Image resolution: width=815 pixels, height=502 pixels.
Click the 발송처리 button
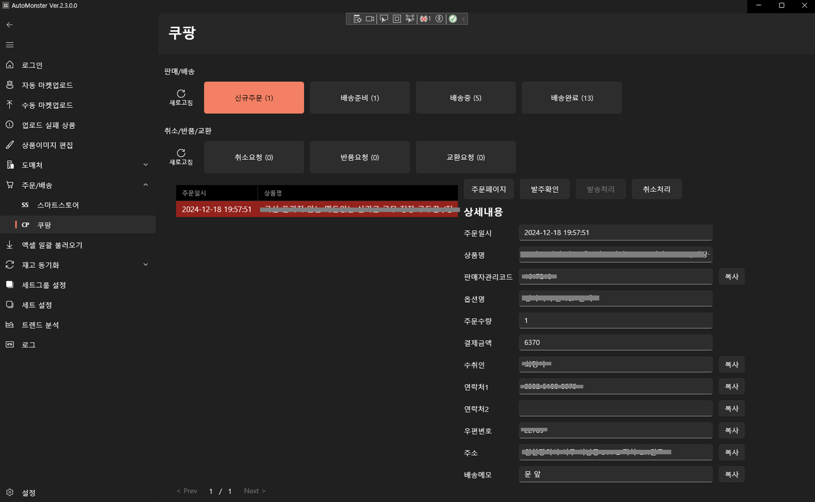pyautogui.click(x=601, y=189)
